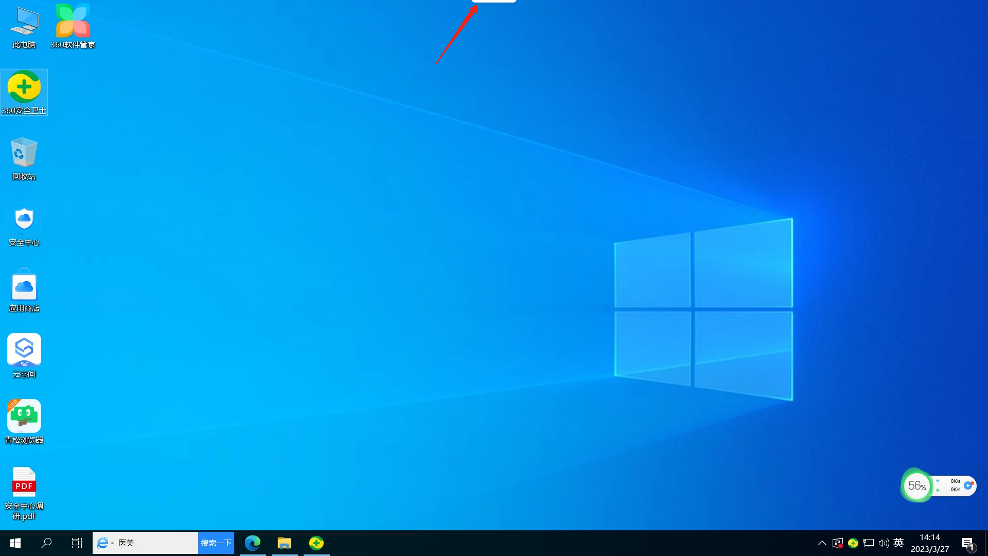Open search engine dropdown beside IE icon
The width and height of the screenshot is (988, 556).
[113, 543]
